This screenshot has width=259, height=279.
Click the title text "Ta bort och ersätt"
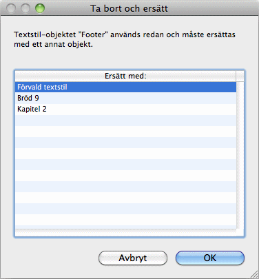129,8
